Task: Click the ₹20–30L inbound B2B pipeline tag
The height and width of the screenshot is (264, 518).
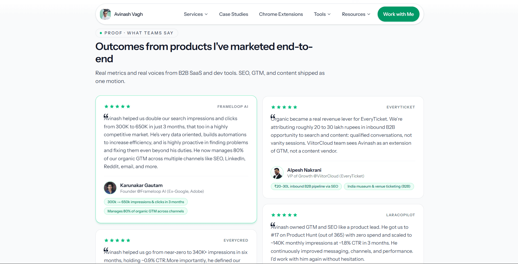Action: [x=306, y=186]
